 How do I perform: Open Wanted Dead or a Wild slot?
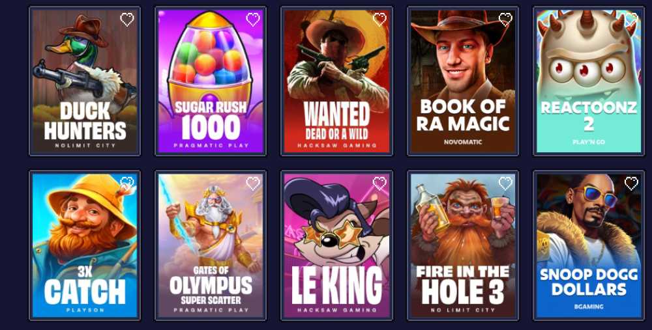337,81
